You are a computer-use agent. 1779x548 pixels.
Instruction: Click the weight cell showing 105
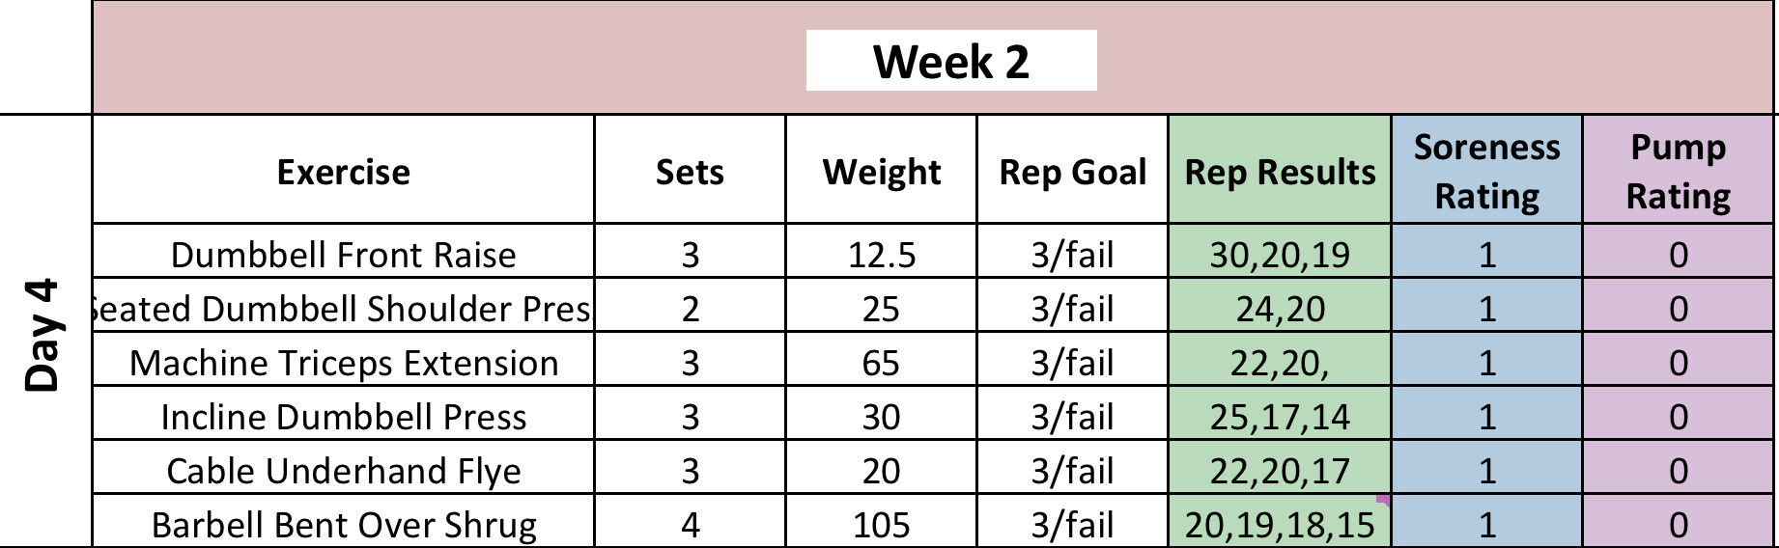coord(881,525)
